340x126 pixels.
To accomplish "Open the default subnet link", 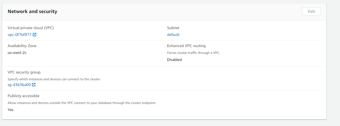I will (173, 35).
